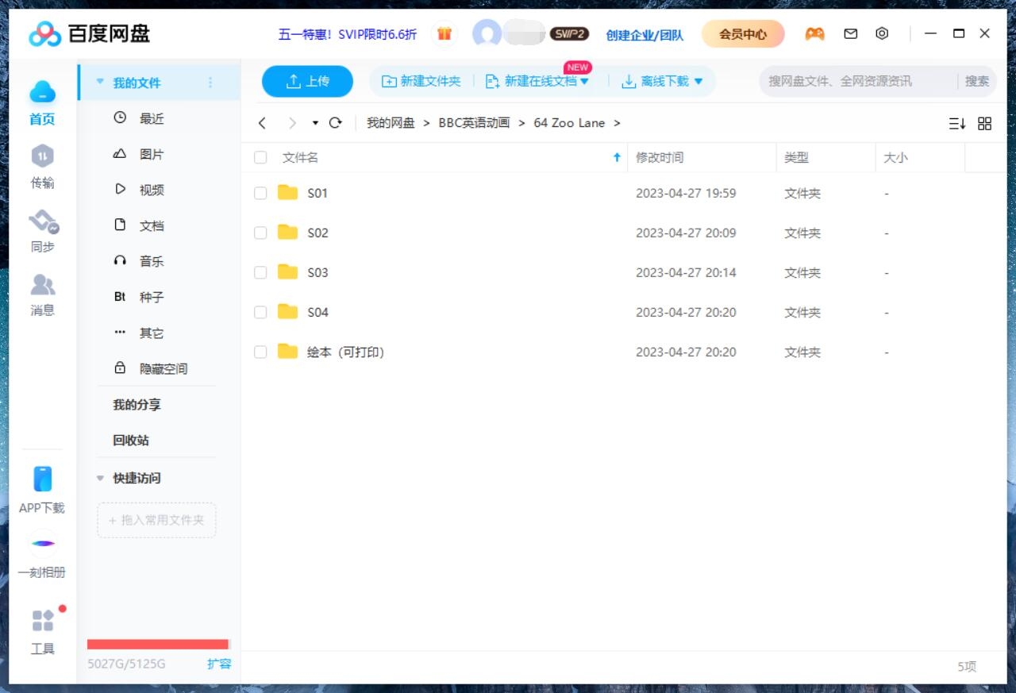Check the select-all files checkbox
This screenshot has width=1016, height=693.
pos(260,157)
